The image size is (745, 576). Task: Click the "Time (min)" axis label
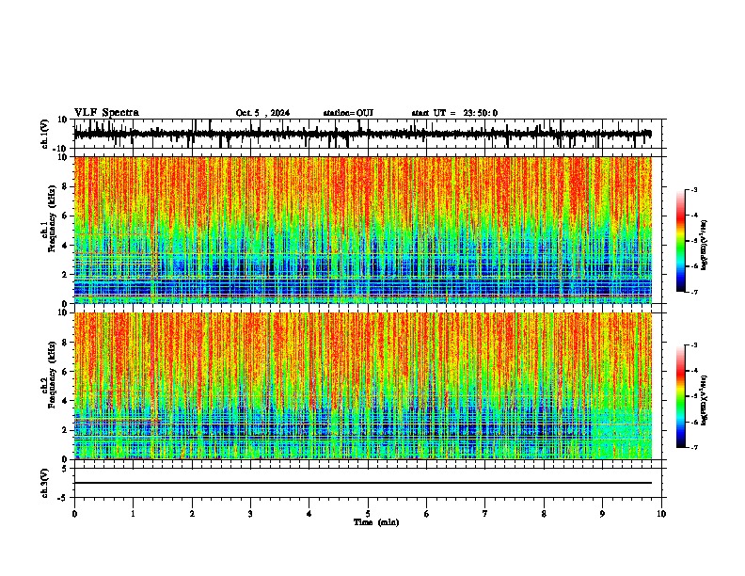click(376, 522)
